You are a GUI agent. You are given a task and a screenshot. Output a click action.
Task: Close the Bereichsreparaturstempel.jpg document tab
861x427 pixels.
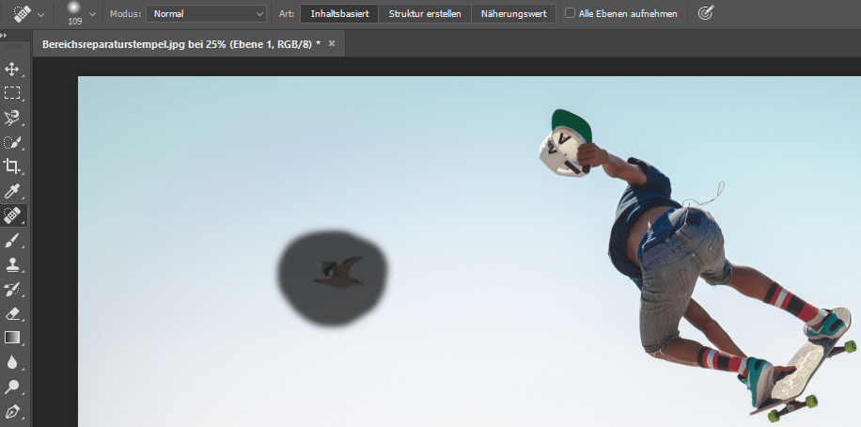tap(332, 43)
